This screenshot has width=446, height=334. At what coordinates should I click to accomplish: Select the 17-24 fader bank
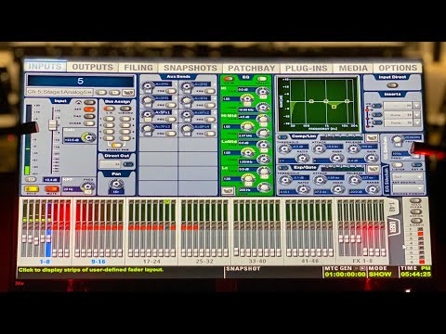pyautogui.click(x=151, y=262)
